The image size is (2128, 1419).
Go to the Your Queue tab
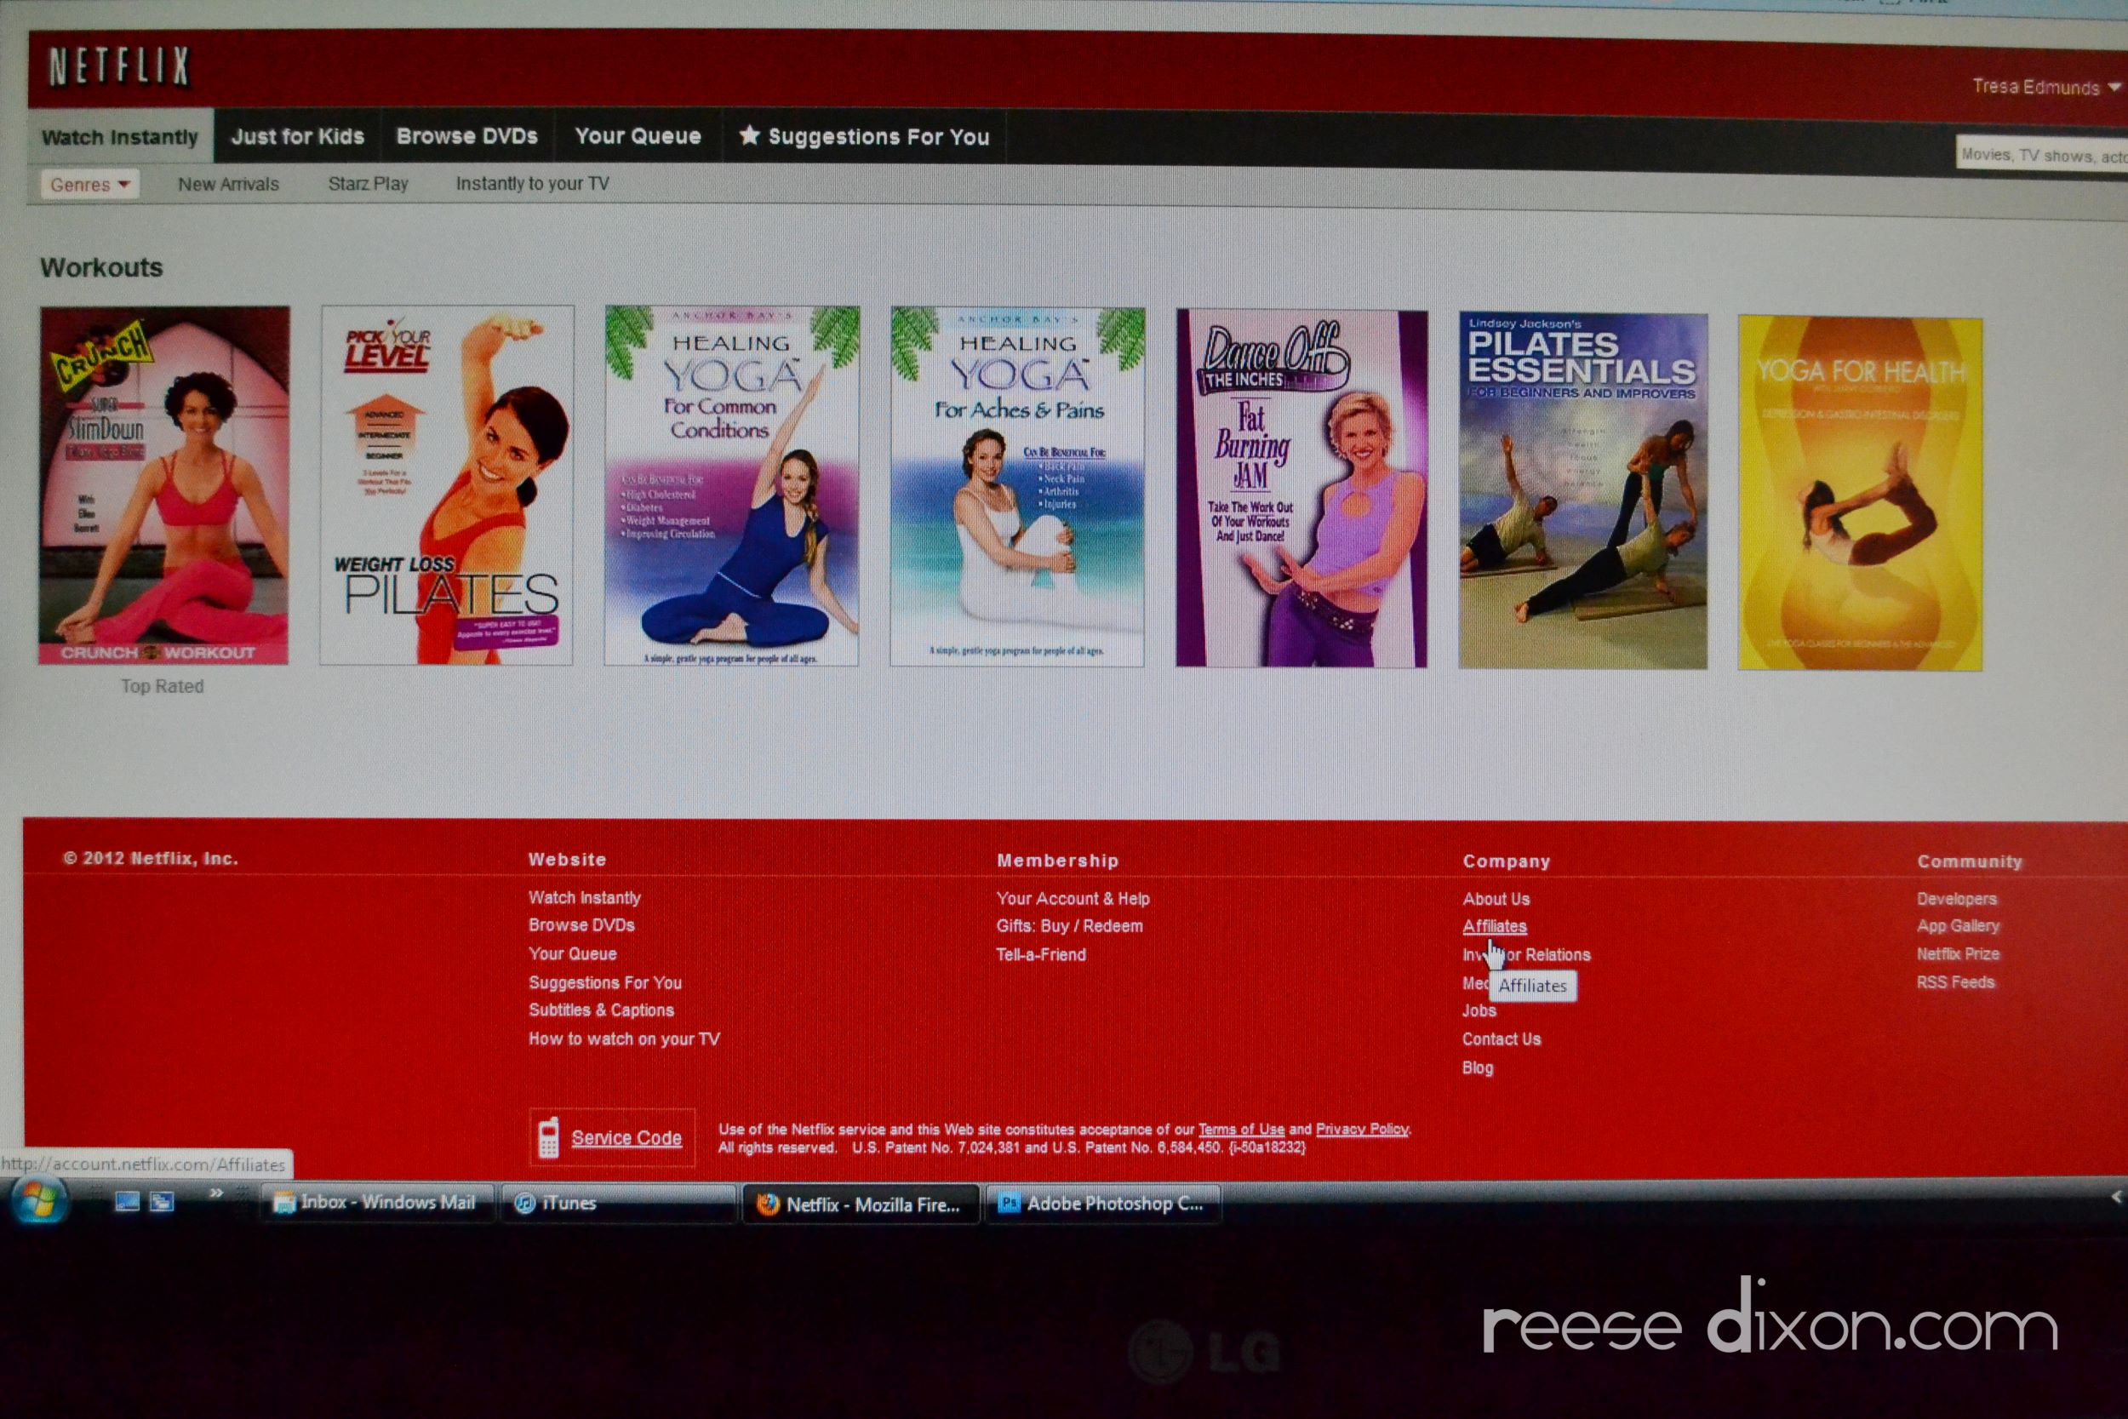point(638,137)
